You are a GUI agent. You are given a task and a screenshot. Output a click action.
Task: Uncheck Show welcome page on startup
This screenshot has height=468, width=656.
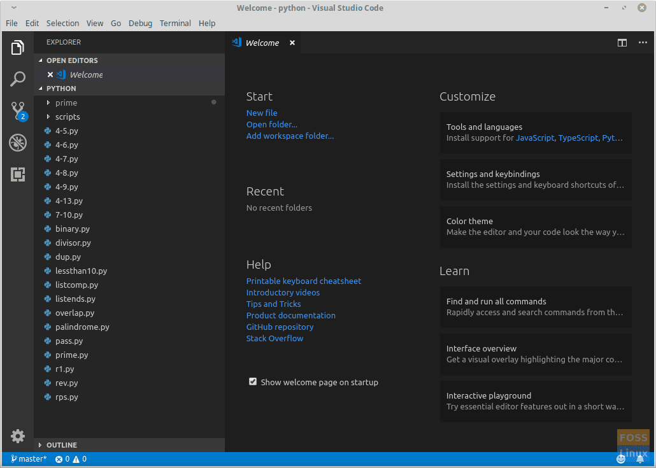253,381
